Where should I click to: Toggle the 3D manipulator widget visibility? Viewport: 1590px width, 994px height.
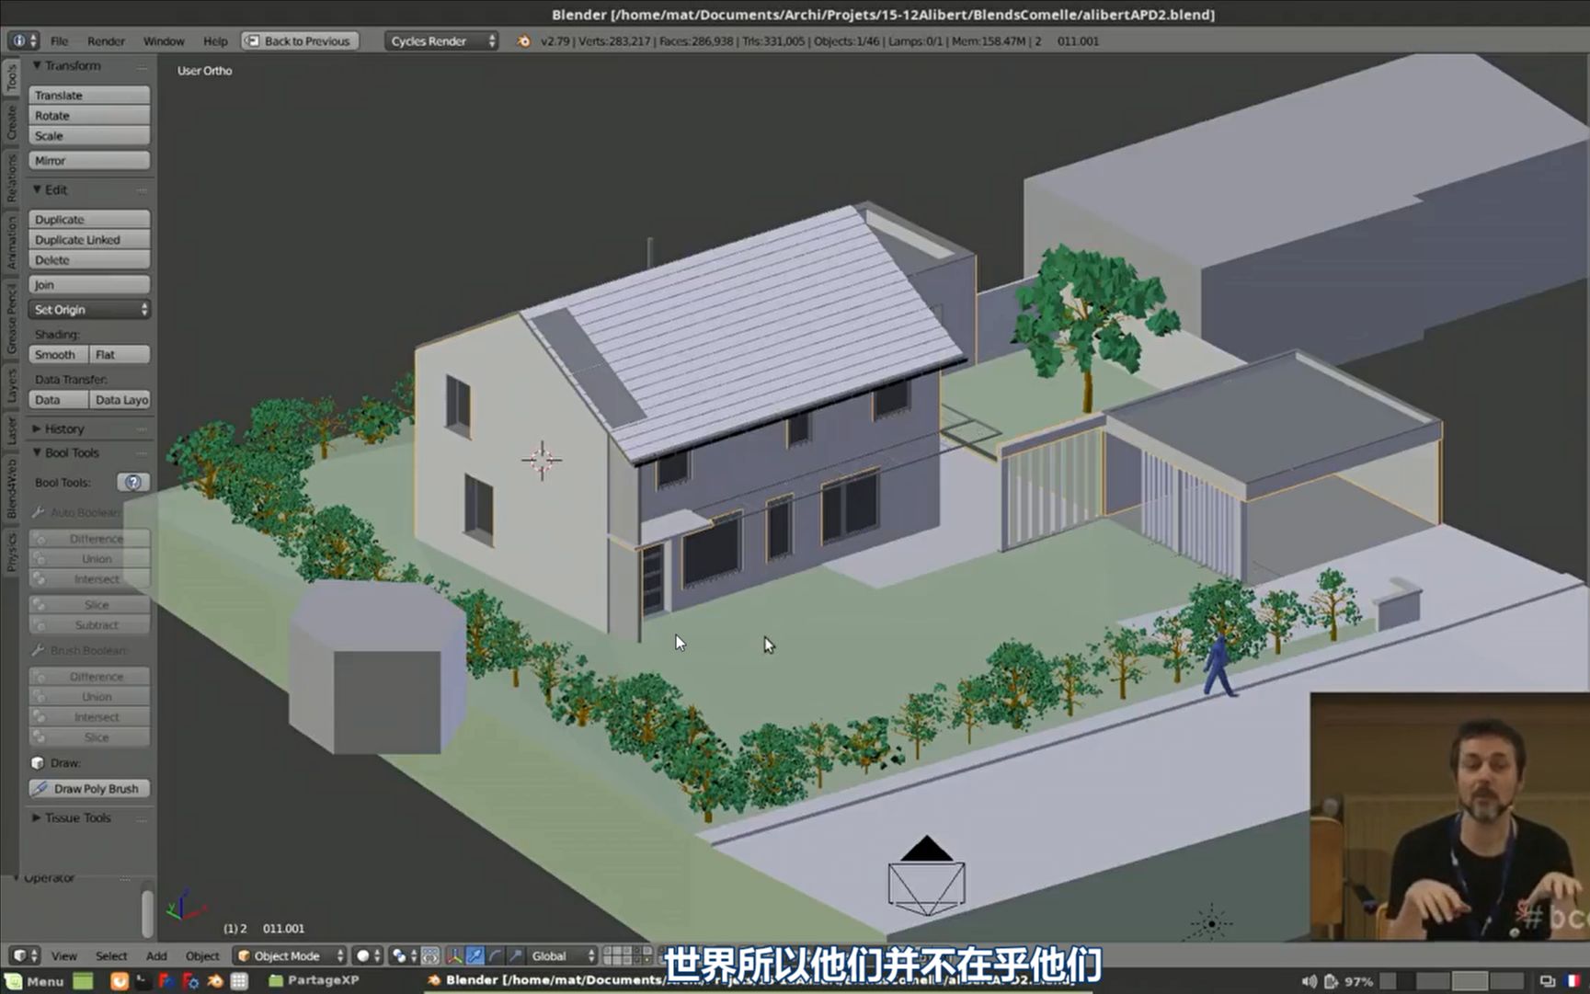click(x=454, y=956)
